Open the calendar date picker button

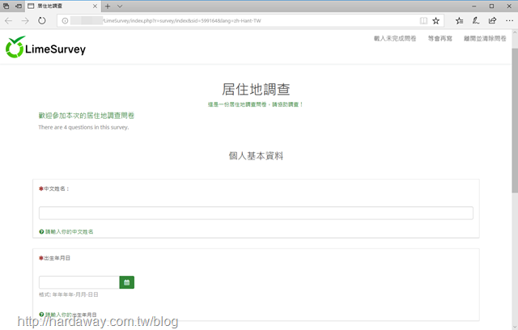[x=127, y=282]
